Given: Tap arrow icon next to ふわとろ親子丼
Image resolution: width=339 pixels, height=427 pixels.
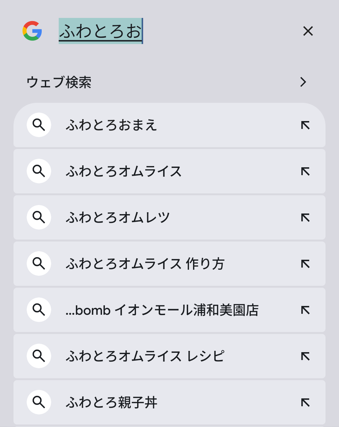Looking at the screenshot, I should tap(305, 402).
